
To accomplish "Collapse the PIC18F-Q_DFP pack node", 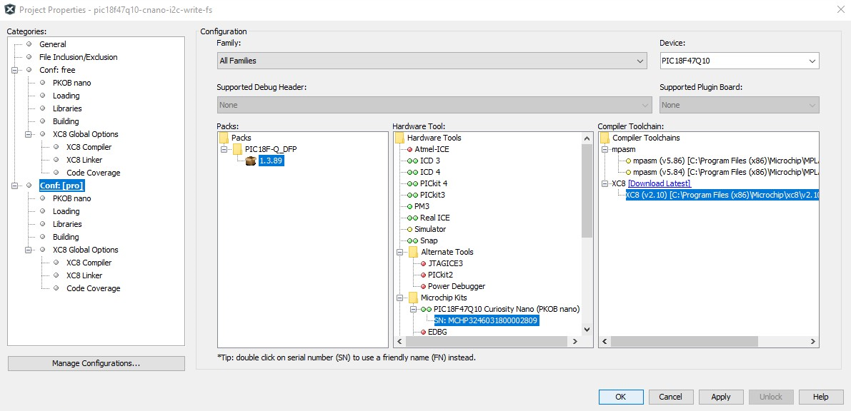I will coord(224,149).
